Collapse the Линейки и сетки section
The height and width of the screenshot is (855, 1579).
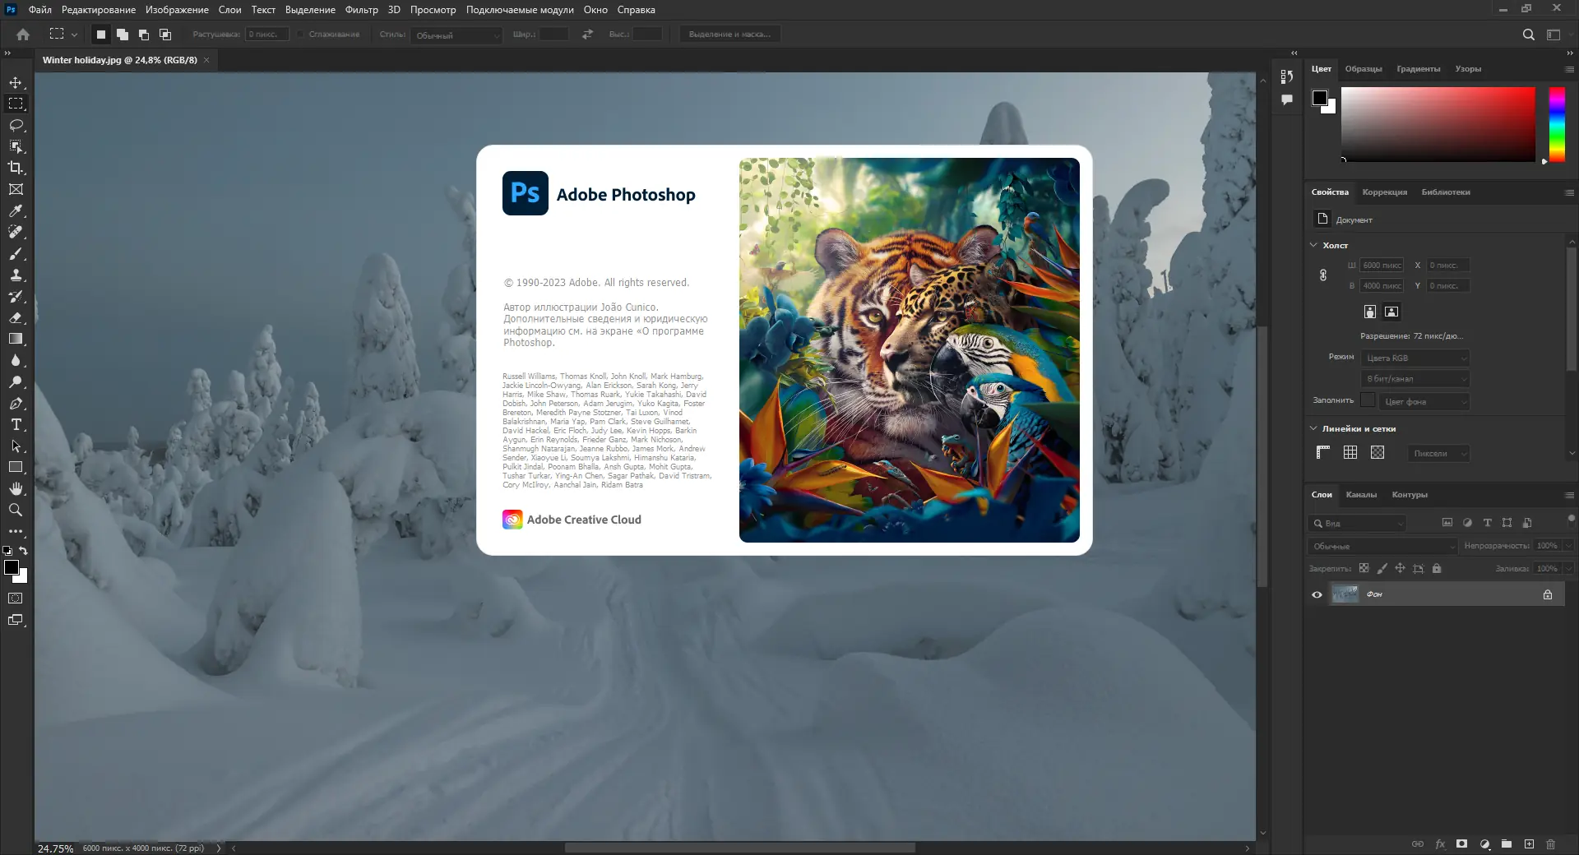(1313, 428)
